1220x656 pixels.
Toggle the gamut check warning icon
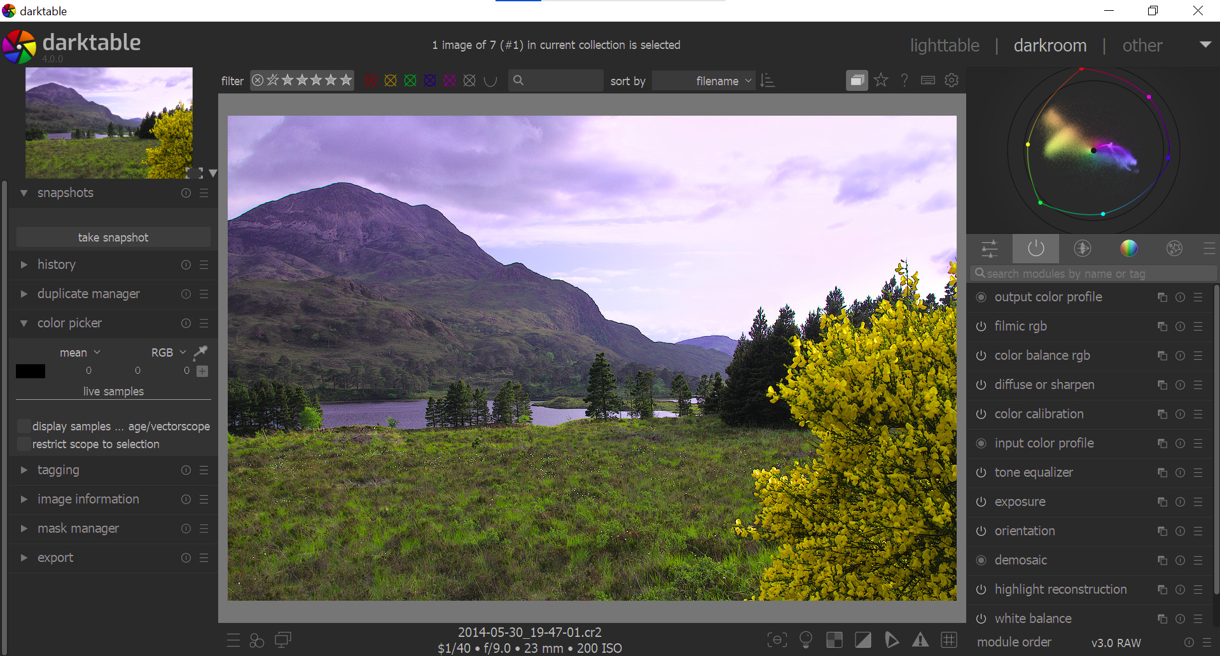pos(920,640)
